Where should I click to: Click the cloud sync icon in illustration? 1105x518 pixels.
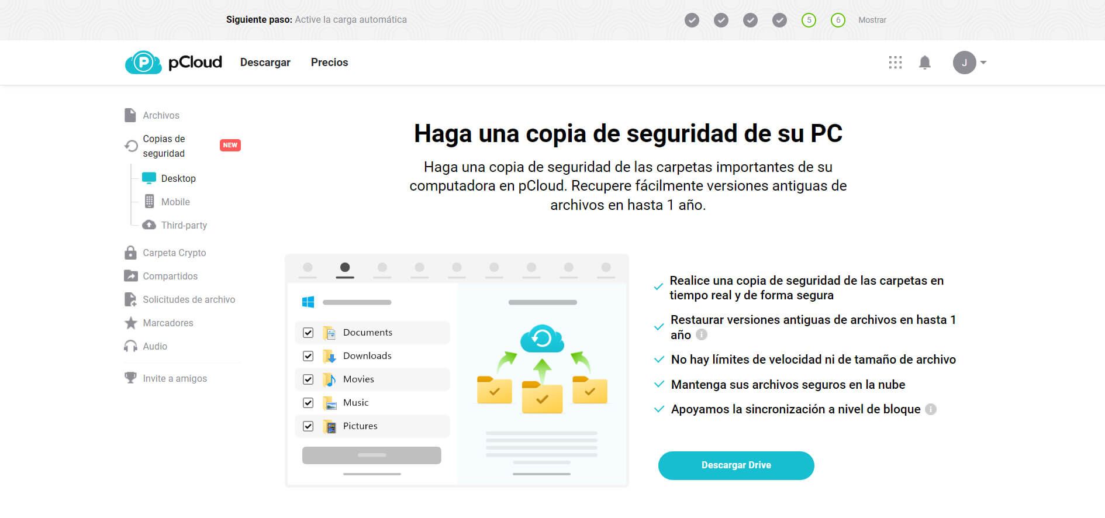542,339
